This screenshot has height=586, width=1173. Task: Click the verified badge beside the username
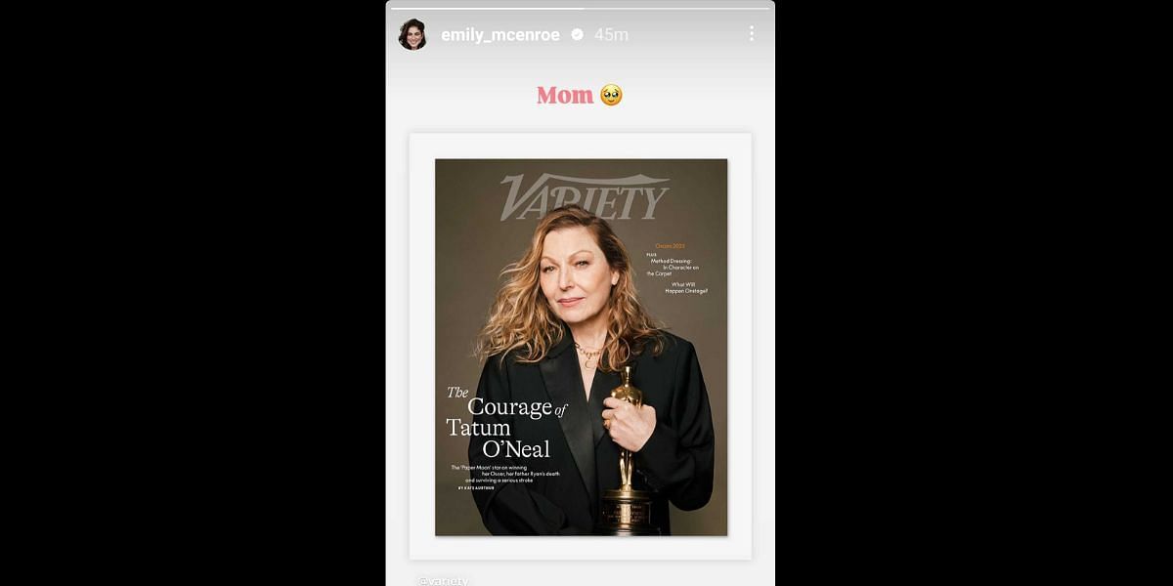click(x=577, y=34)
